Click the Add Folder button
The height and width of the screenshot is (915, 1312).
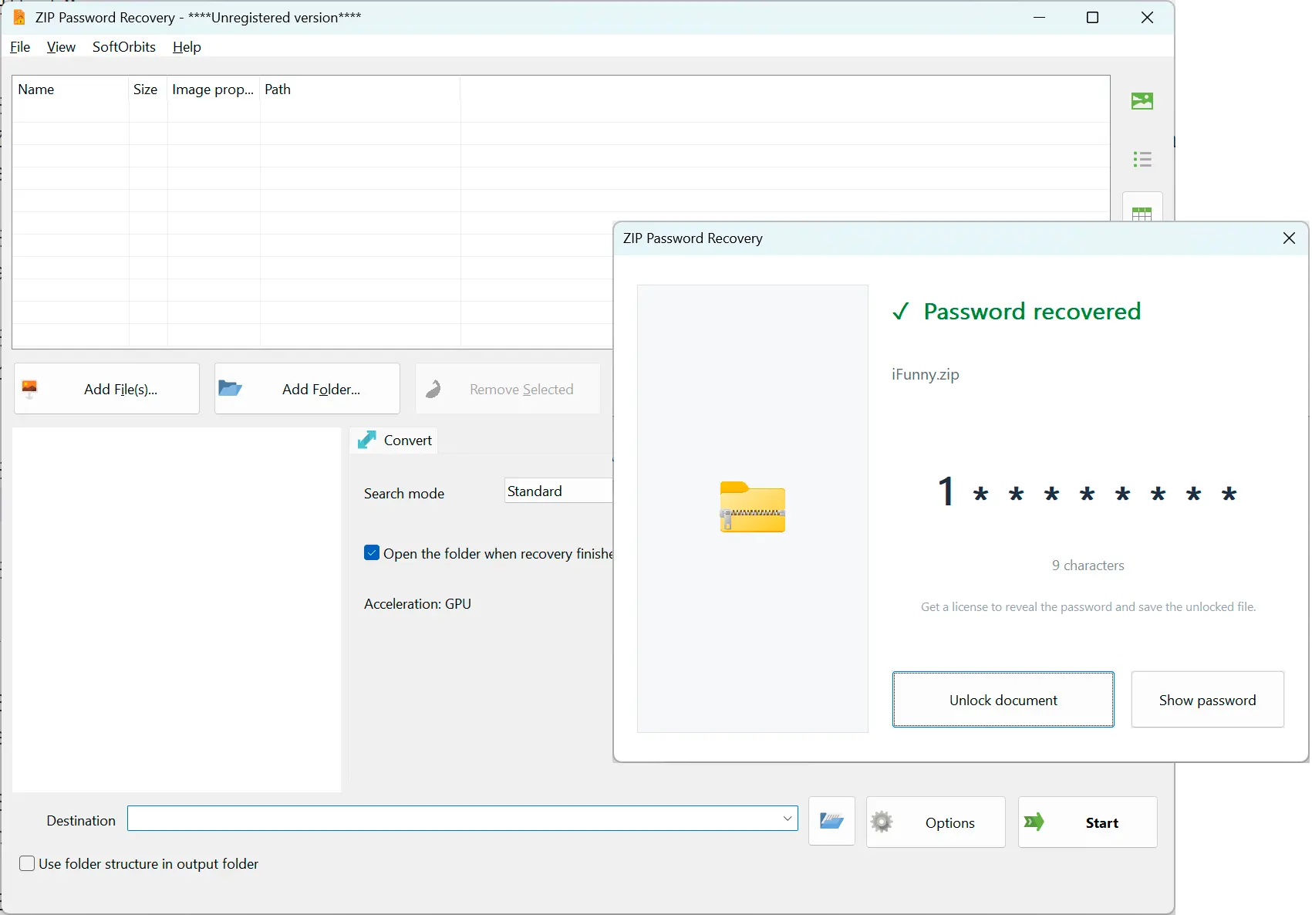click(x=307, y=389)
